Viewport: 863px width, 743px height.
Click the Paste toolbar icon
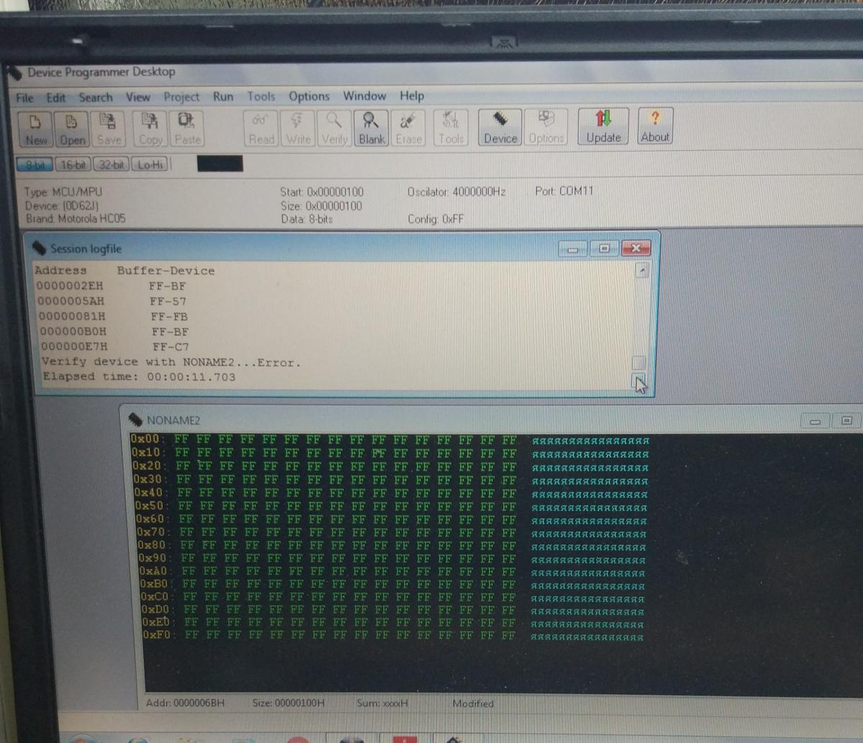pos(187,129)
